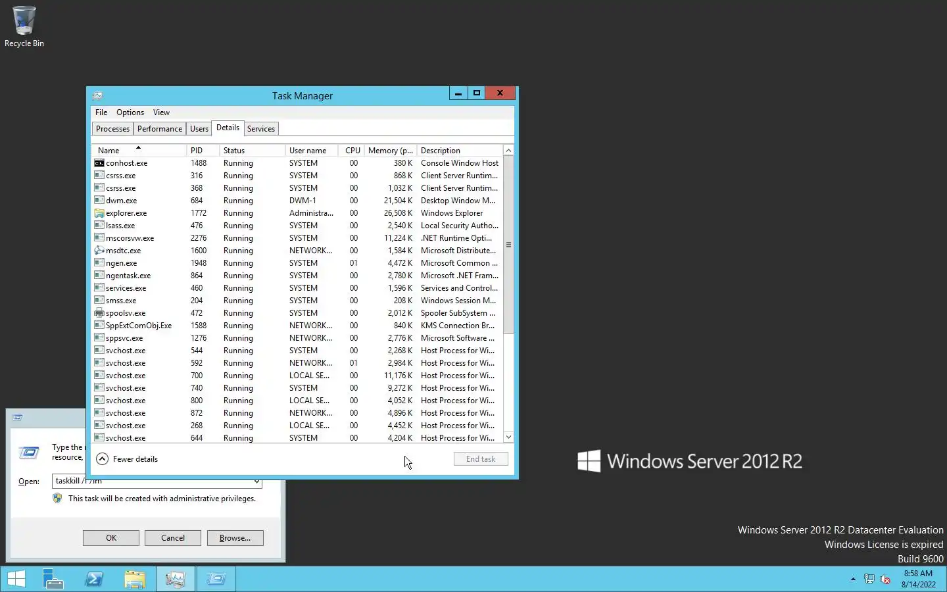This screenshot has width=947, height=592.
Task: Select the smss.exe process icon
Action: (99, 301)
